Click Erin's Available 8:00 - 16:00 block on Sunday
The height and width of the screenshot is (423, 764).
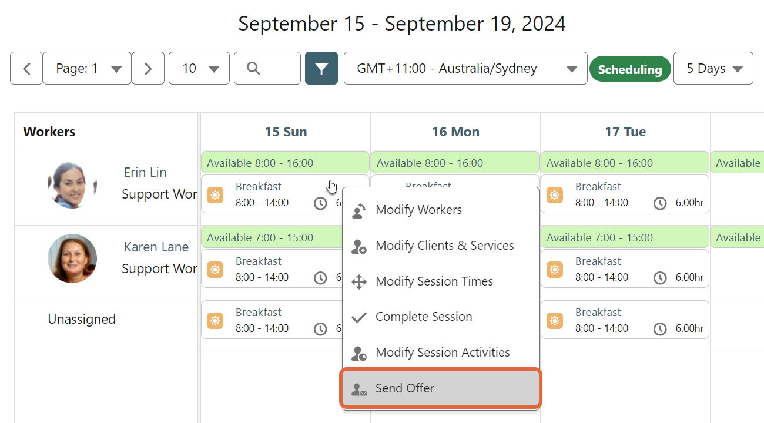[x=285, y=163]
